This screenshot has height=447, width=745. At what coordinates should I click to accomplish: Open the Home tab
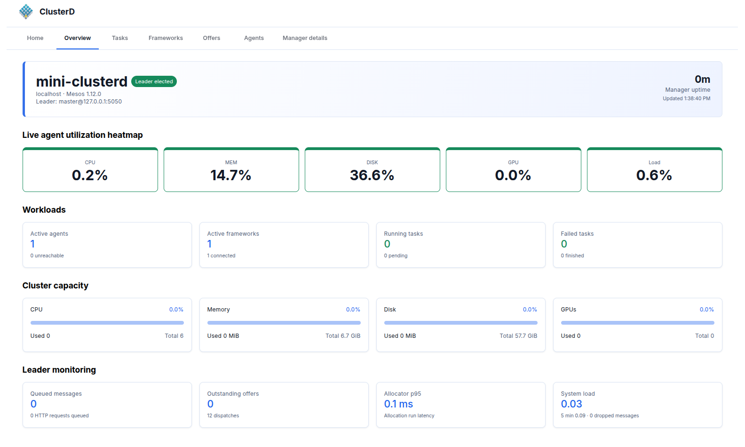point(35,38)
